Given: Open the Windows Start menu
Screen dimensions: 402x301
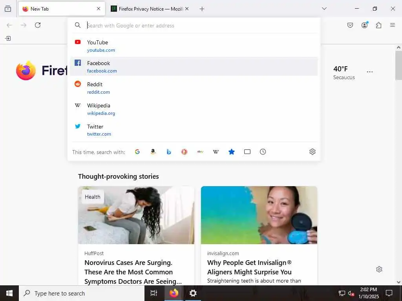Looking at the screenshot, I should click(9, 293).
